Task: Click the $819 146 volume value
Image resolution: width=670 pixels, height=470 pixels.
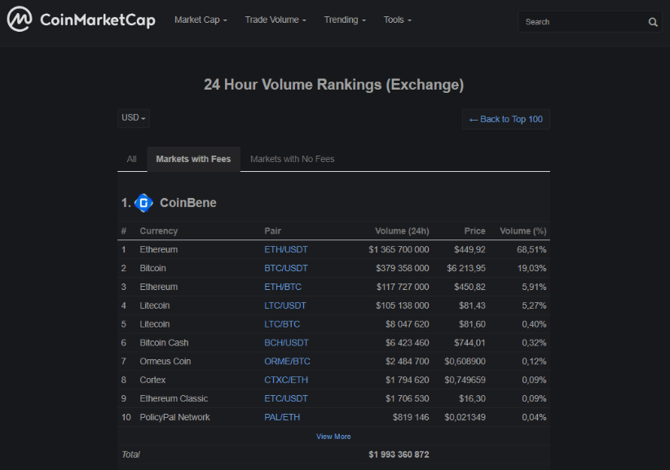Action: (411, 418)
